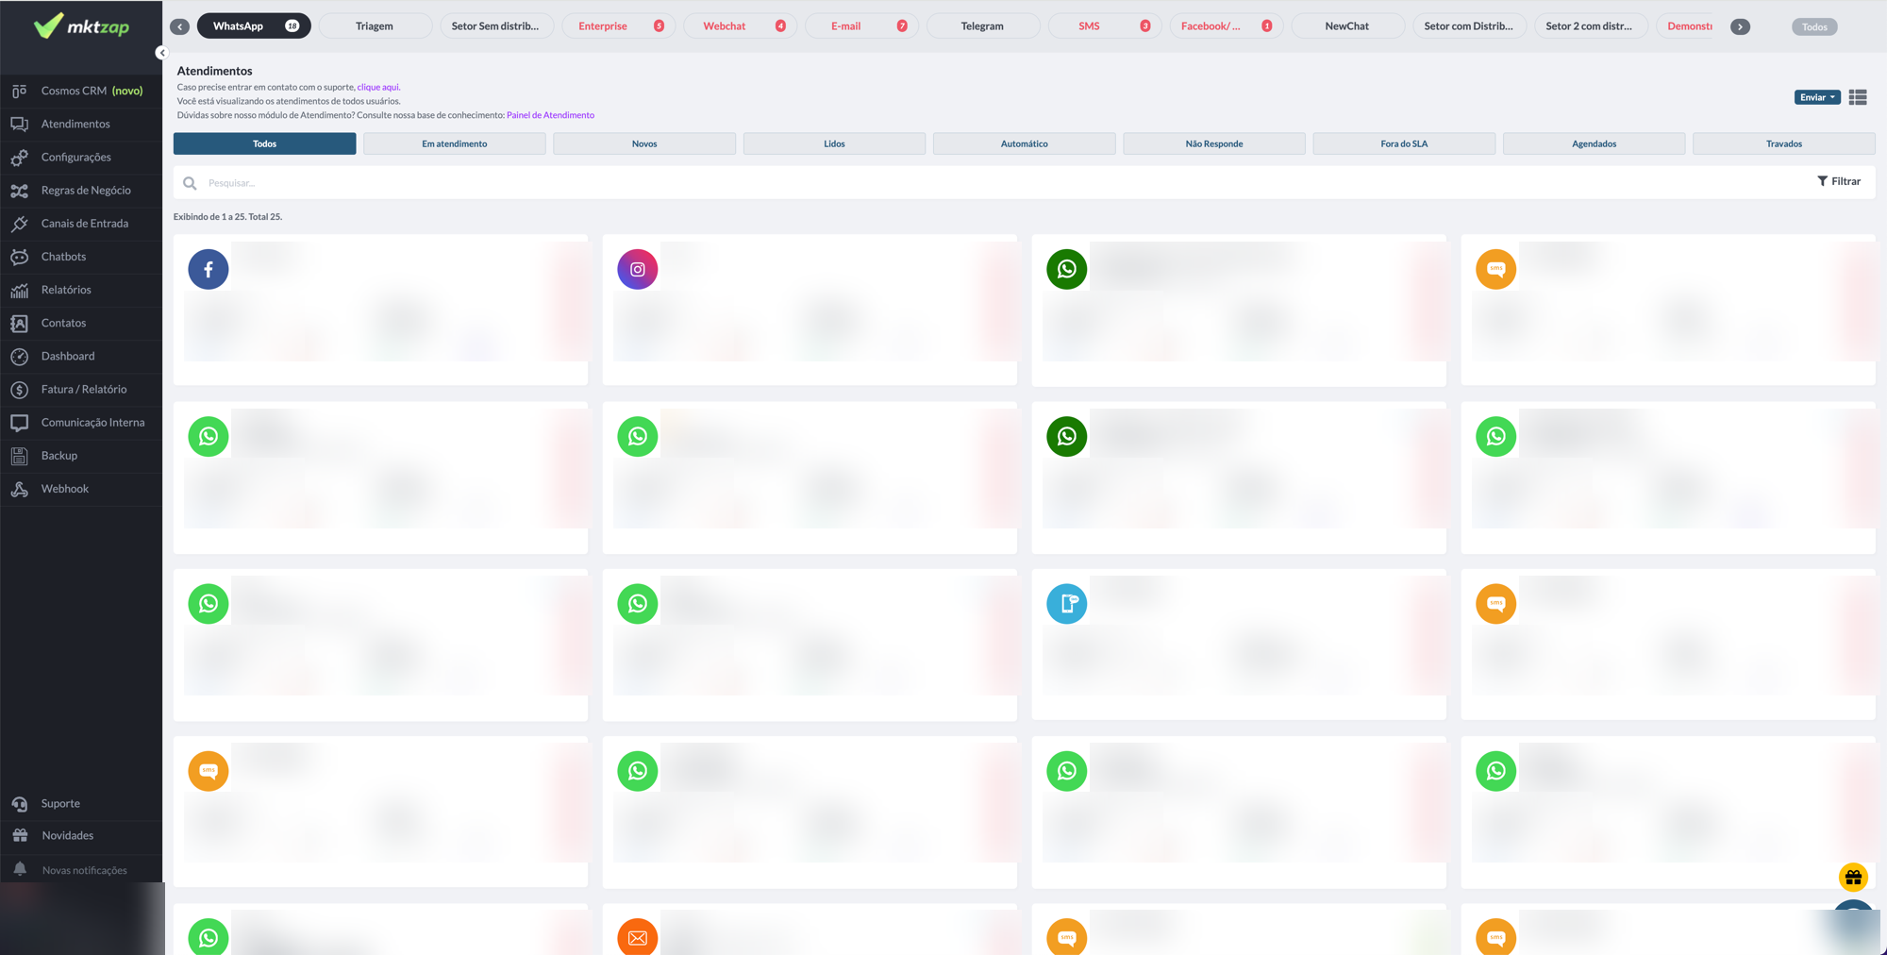The image size is (1887, 955).
Task: Go to Atendimentos in the sidebar
Action: pyautogui.click(x=81, y=124)
